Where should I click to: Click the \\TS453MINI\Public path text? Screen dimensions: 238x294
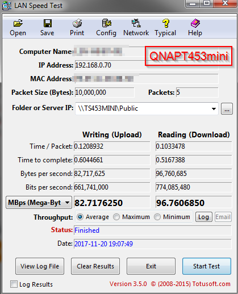pyautogui.click(x=108, y=108)
